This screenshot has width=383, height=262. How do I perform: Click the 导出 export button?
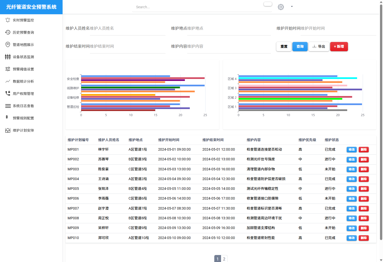319,46
